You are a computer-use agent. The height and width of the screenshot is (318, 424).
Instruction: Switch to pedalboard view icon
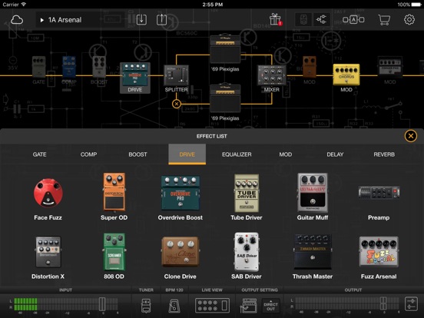(x=303, y=20)
